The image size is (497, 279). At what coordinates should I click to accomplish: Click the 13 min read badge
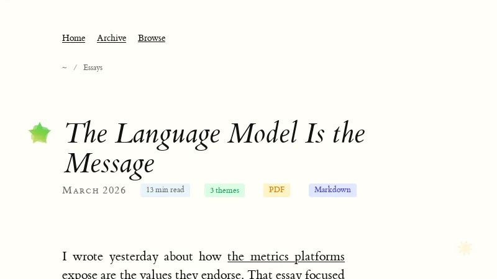(165, 190)
